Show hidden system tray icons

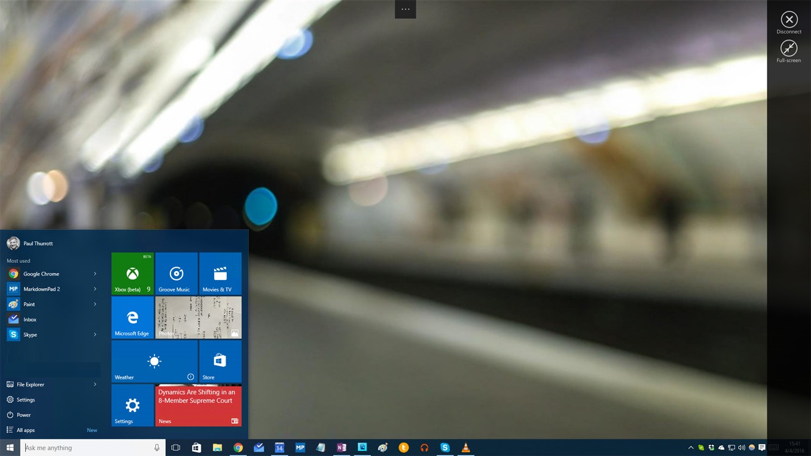coord(691,448)
